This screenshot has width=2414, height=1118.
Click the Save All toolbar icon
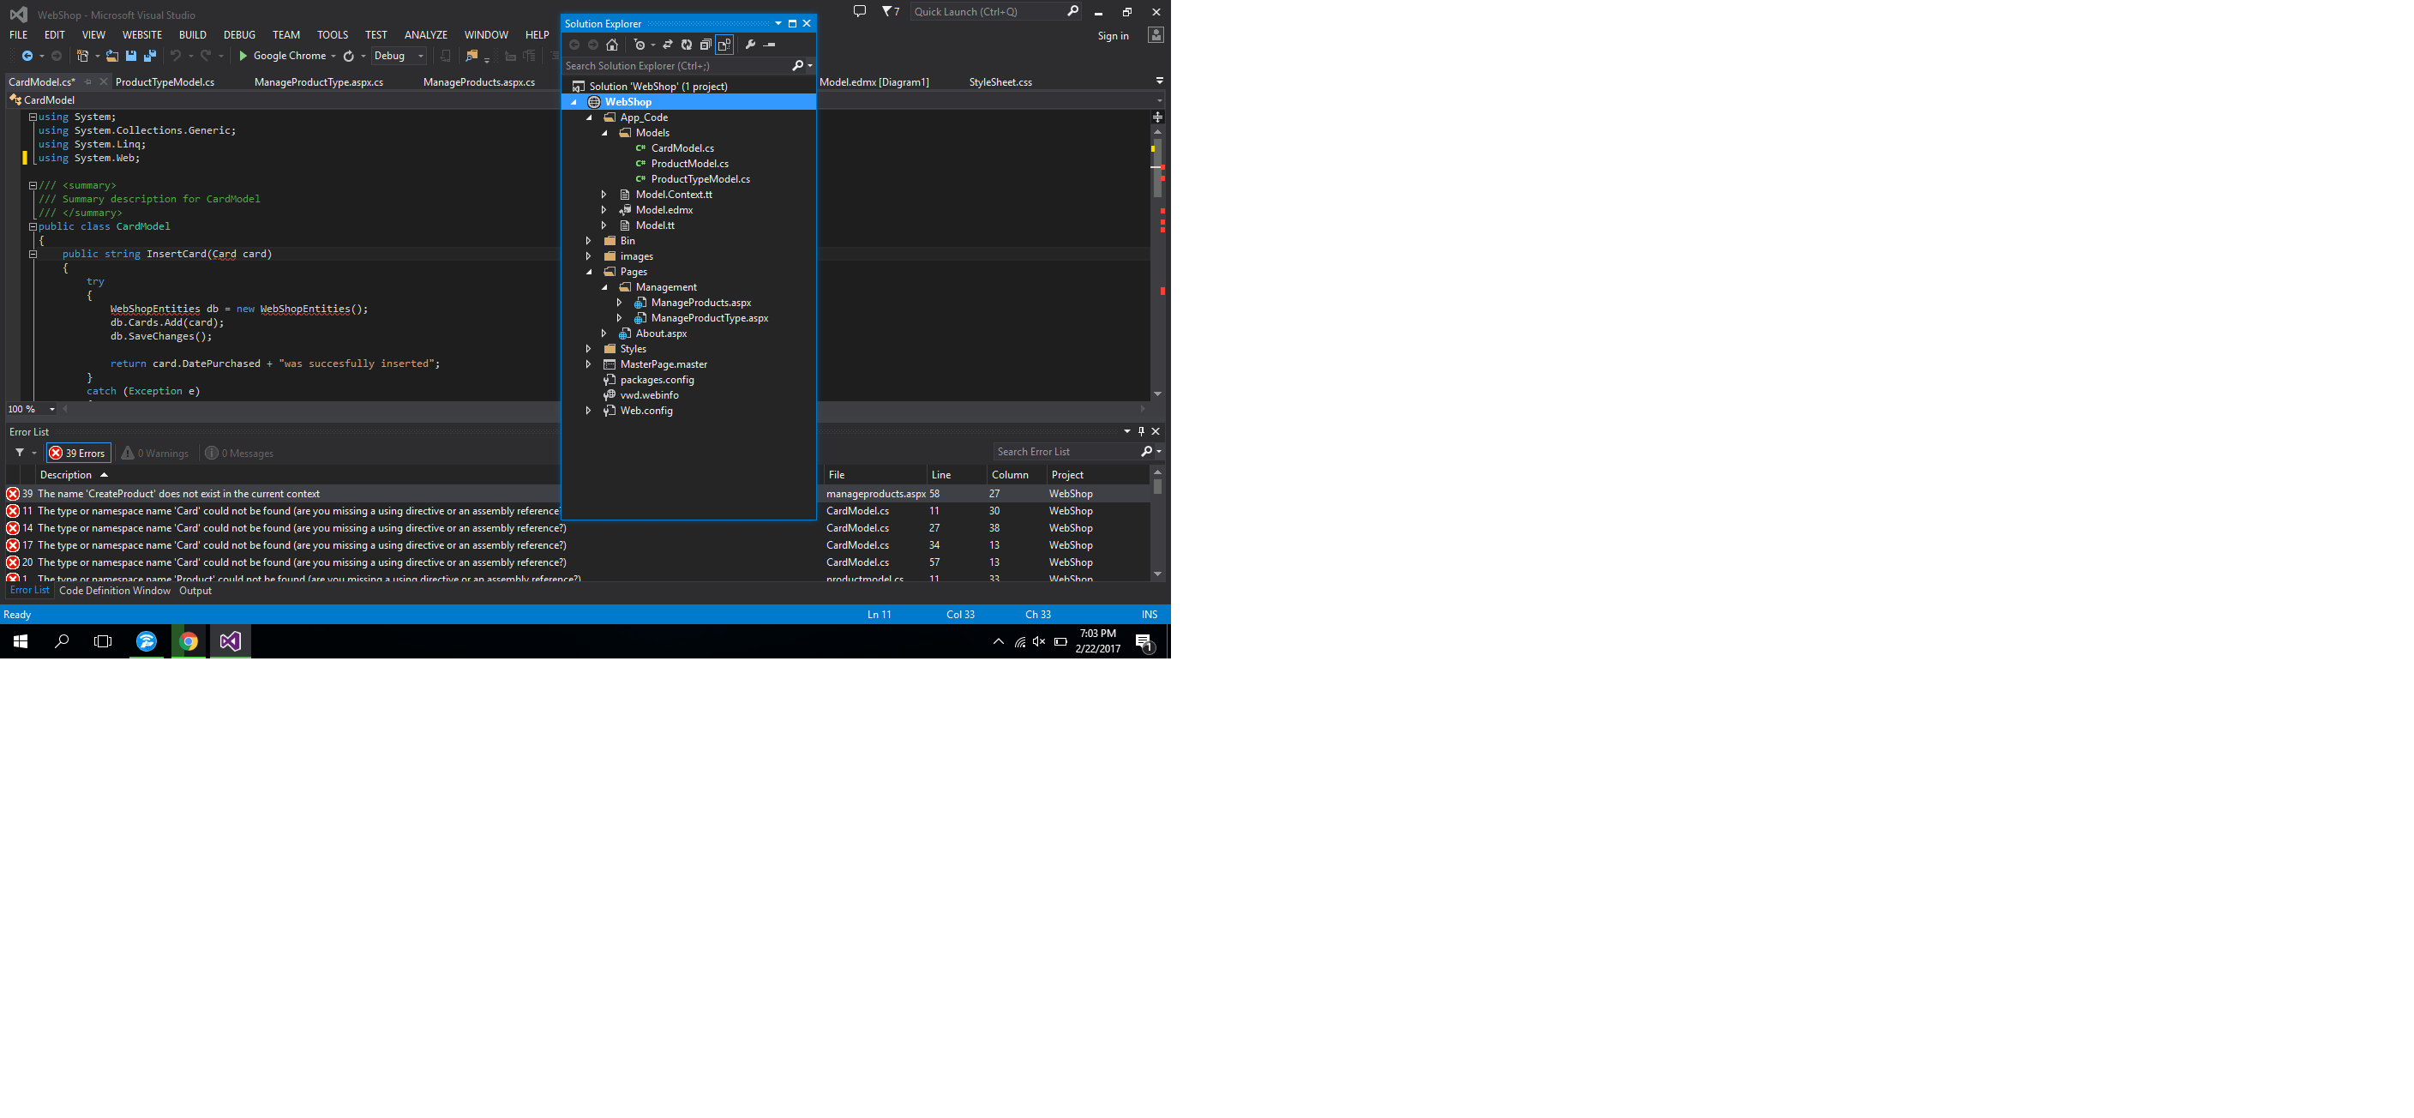[x=150, y=57]
